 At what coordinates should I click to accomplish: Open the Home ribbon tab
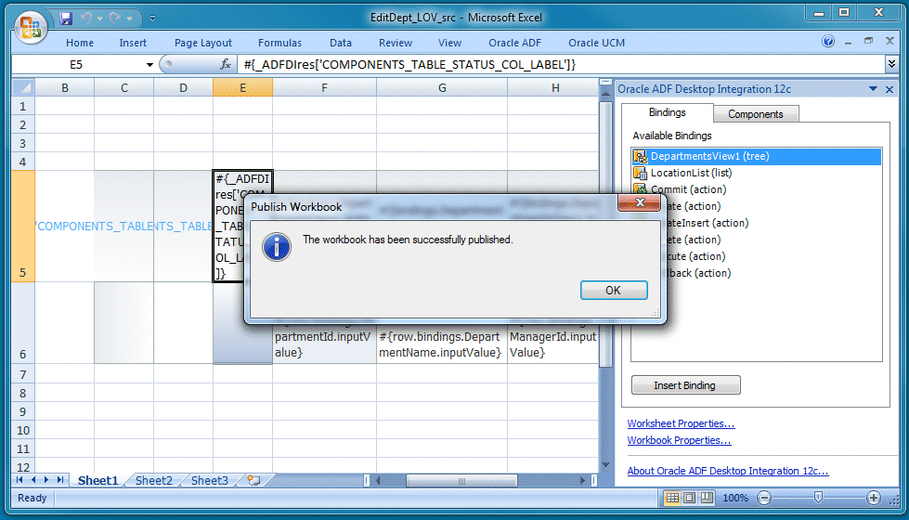click(x=80, y=43)
